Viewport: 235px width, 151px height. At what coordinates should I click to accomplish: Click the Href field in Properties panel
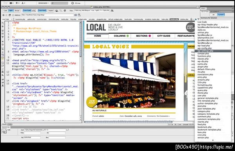click(45, 130)
